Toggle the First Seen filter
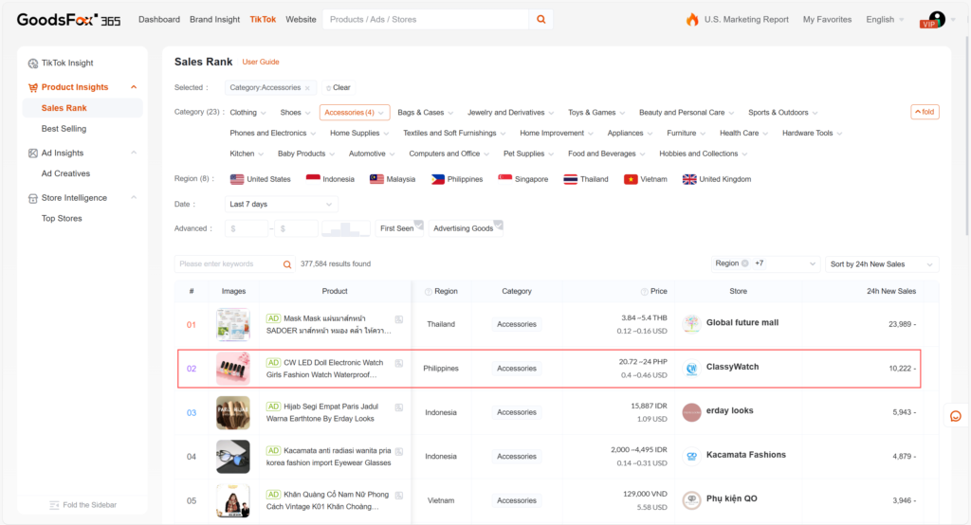Screen dimensions: 971x525 point(398,228)
